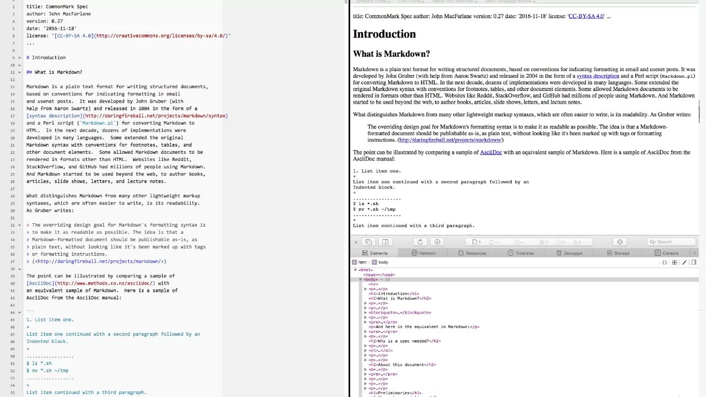706x397 pixels.
Task: Open the Network tab
Action: 423,253
